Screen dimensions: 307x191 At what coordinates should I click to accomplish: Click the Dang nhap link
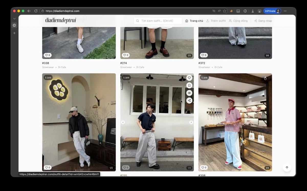coord(265,21)
